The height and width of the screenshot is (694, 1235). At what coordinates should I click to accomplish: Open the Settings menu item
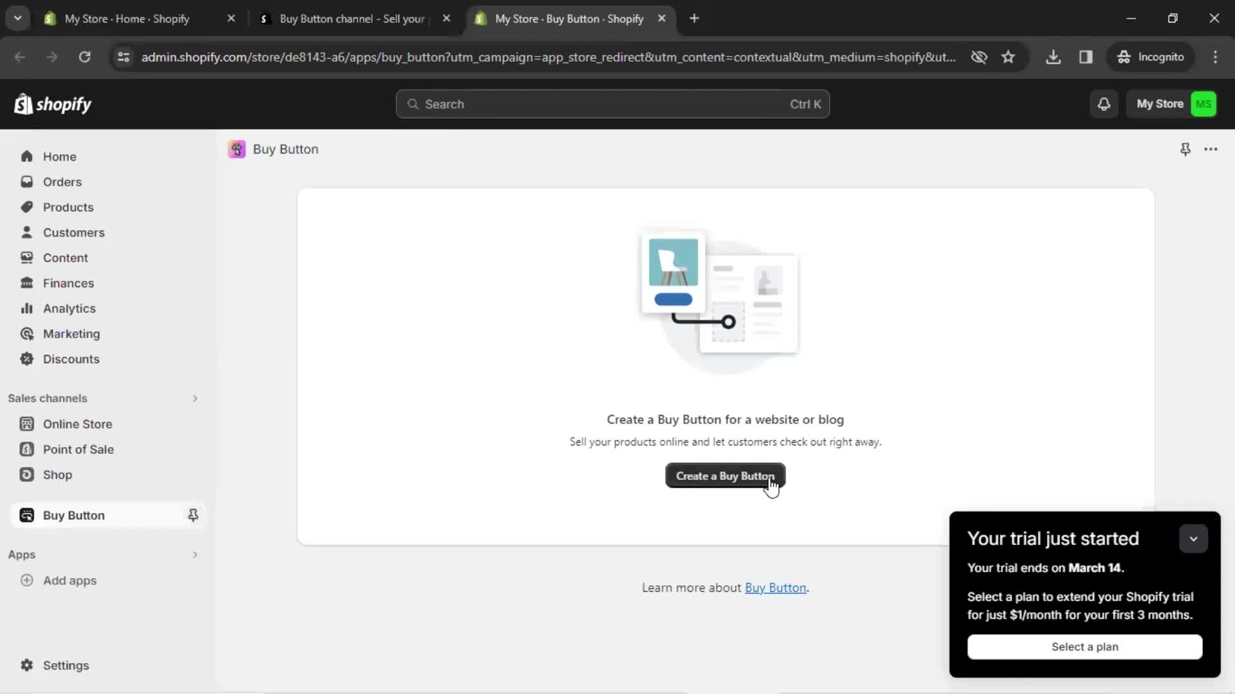pyautogui.click(x=66, y=665)
